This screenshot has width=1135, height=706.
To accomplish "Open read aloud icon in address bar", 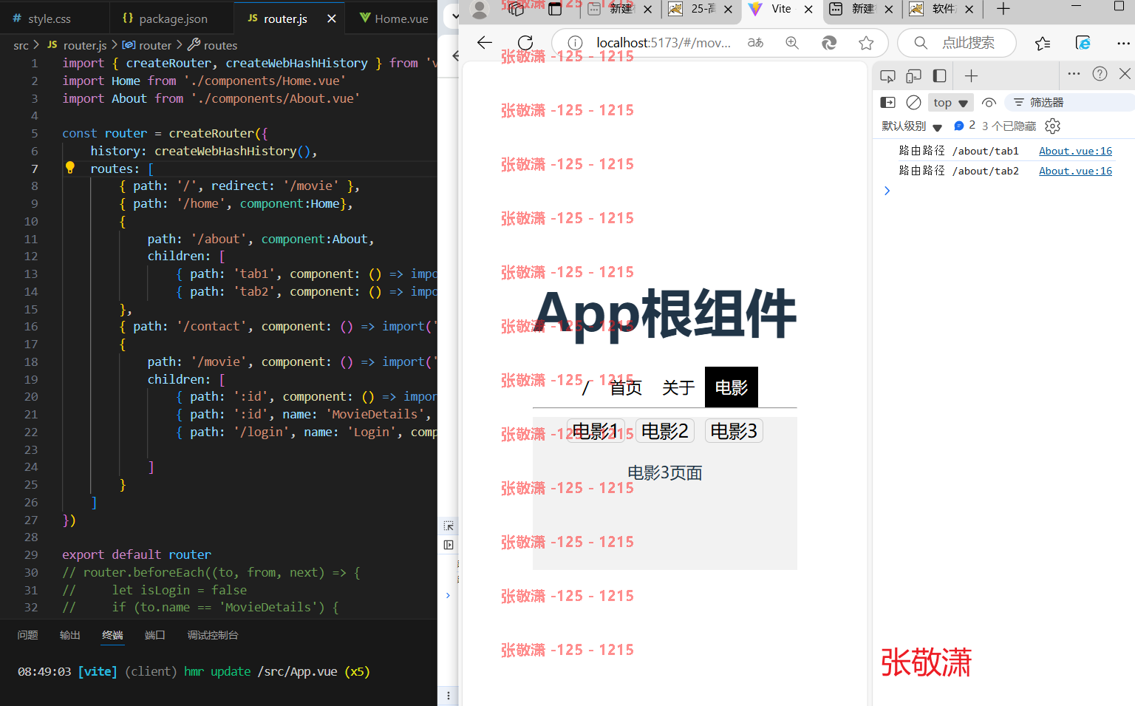I will point(755,43).
